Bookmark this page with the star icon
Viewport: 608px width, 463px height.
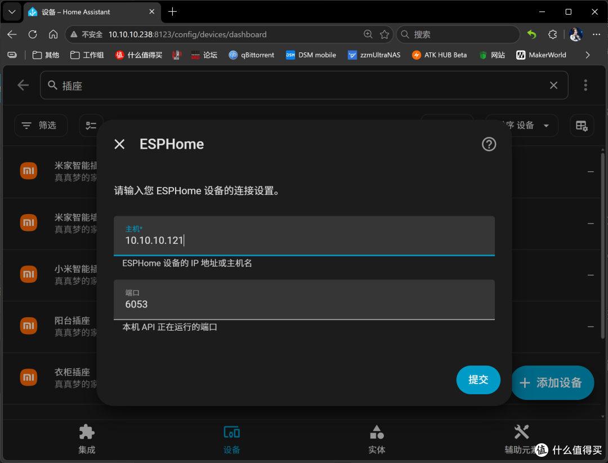(385, 34)
